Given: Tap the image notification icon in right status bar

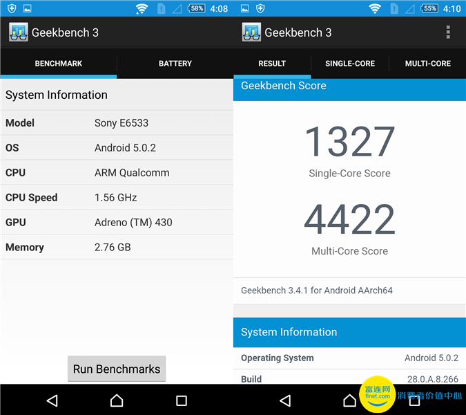Looking at the screenshot, I should 245,8.
